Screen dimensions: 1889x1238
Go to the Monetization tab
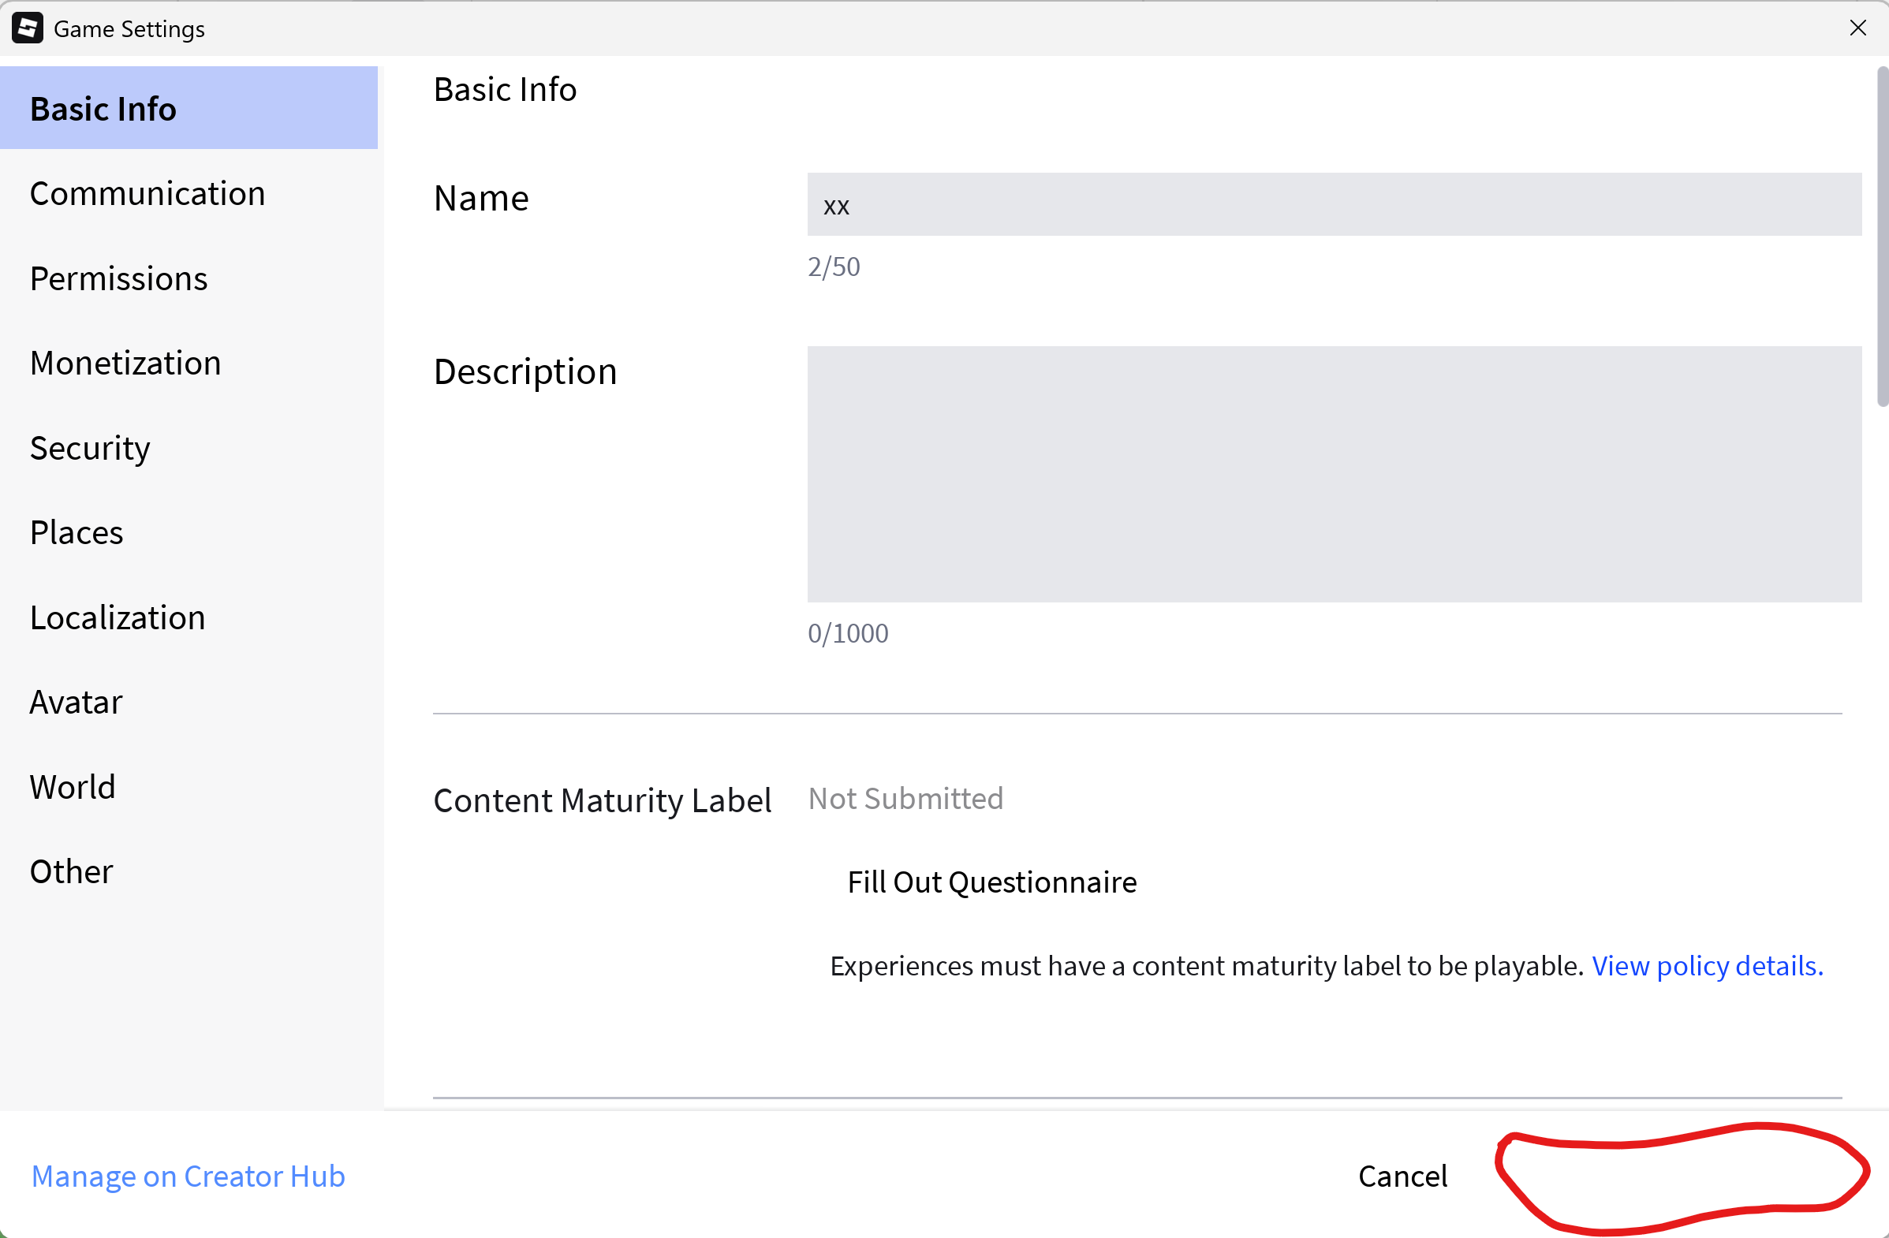(125, 364)
